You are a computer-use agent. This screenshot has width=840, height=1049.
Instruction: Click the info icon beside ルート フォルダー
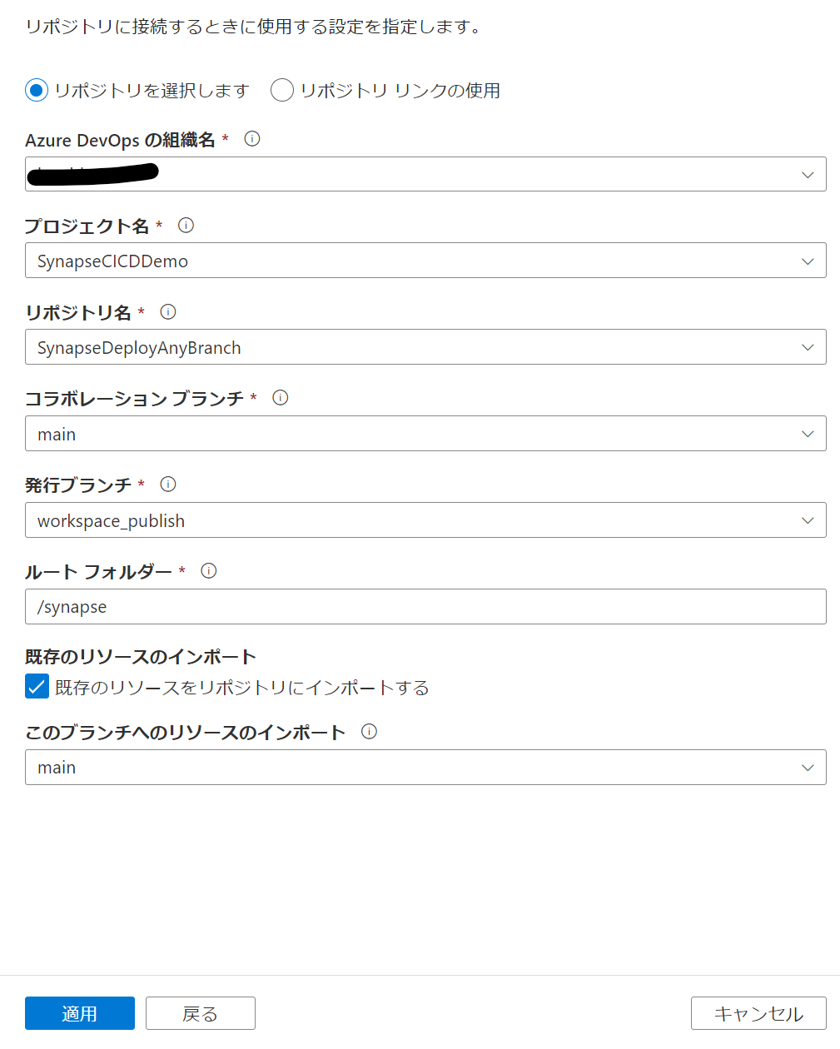click(x=209, y=571)
